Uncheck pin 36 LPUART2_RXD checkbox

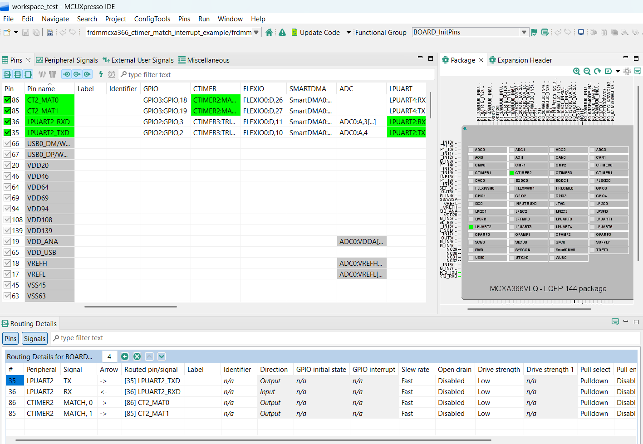(7, 122)
